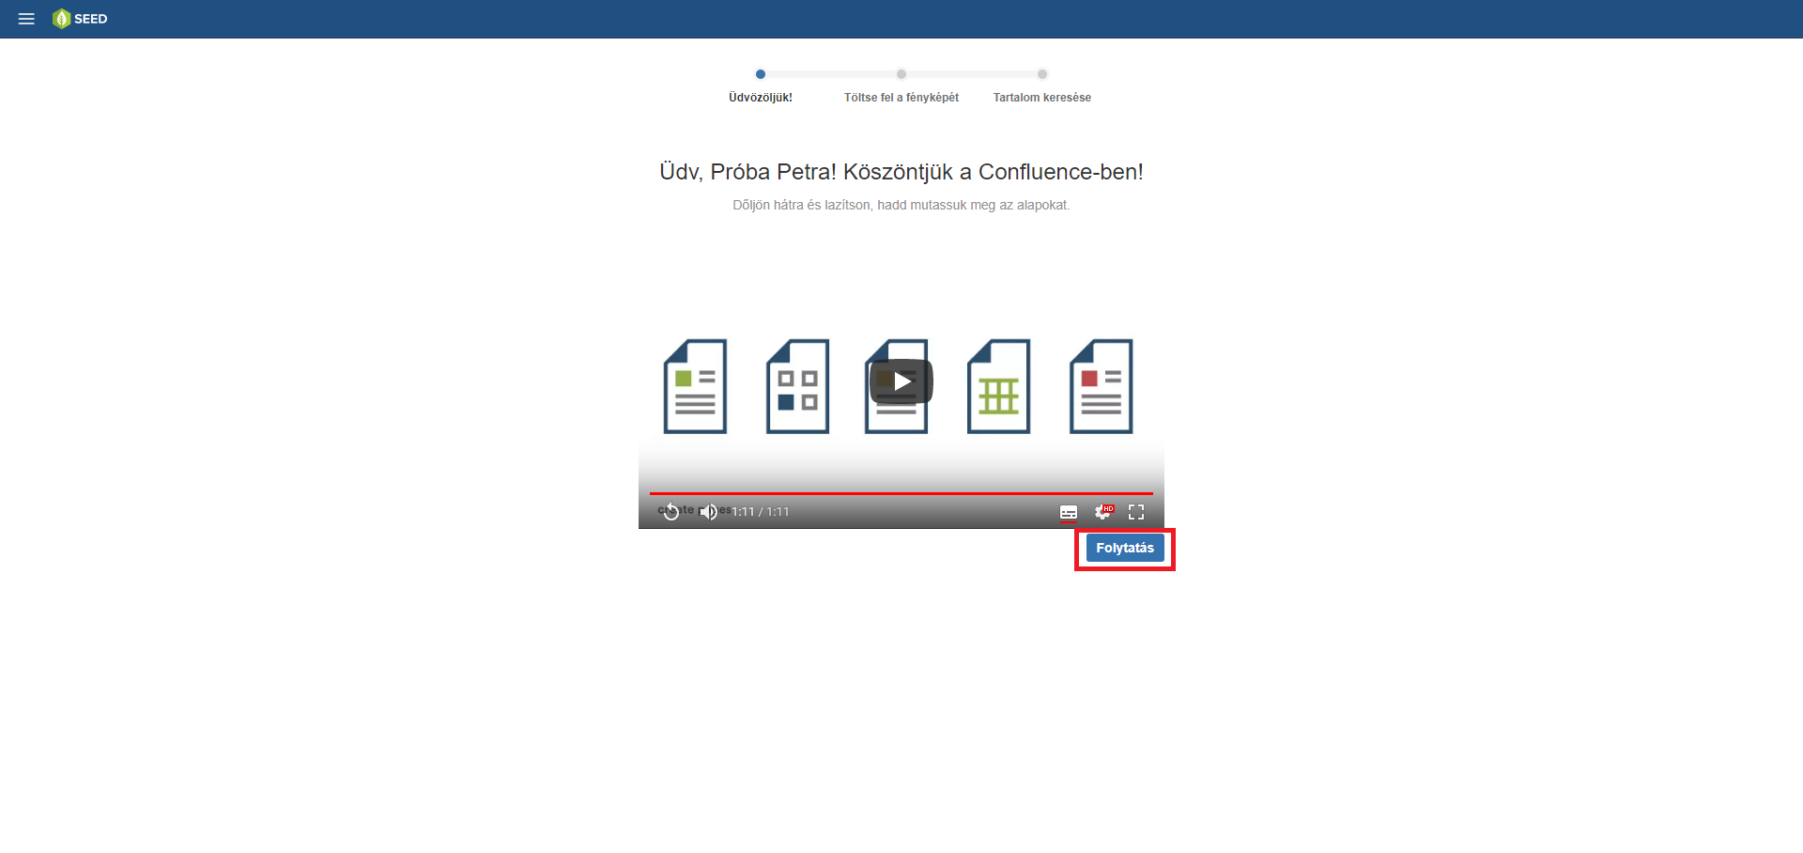Viewport: 1803px width, 853px height.
Task: Mute the video with the speaker icon
Action: [x=709, y=512]
